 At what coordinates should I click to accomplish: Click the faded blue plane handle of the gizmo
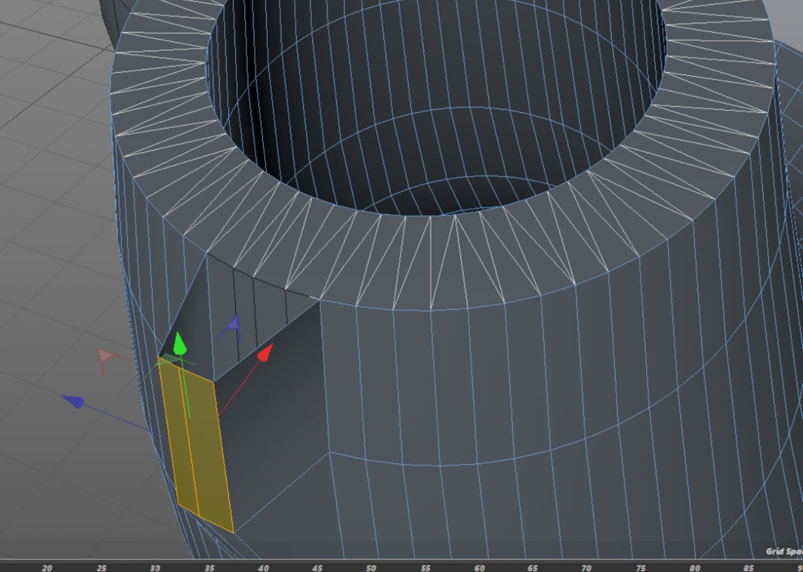(x=234, y=324)
